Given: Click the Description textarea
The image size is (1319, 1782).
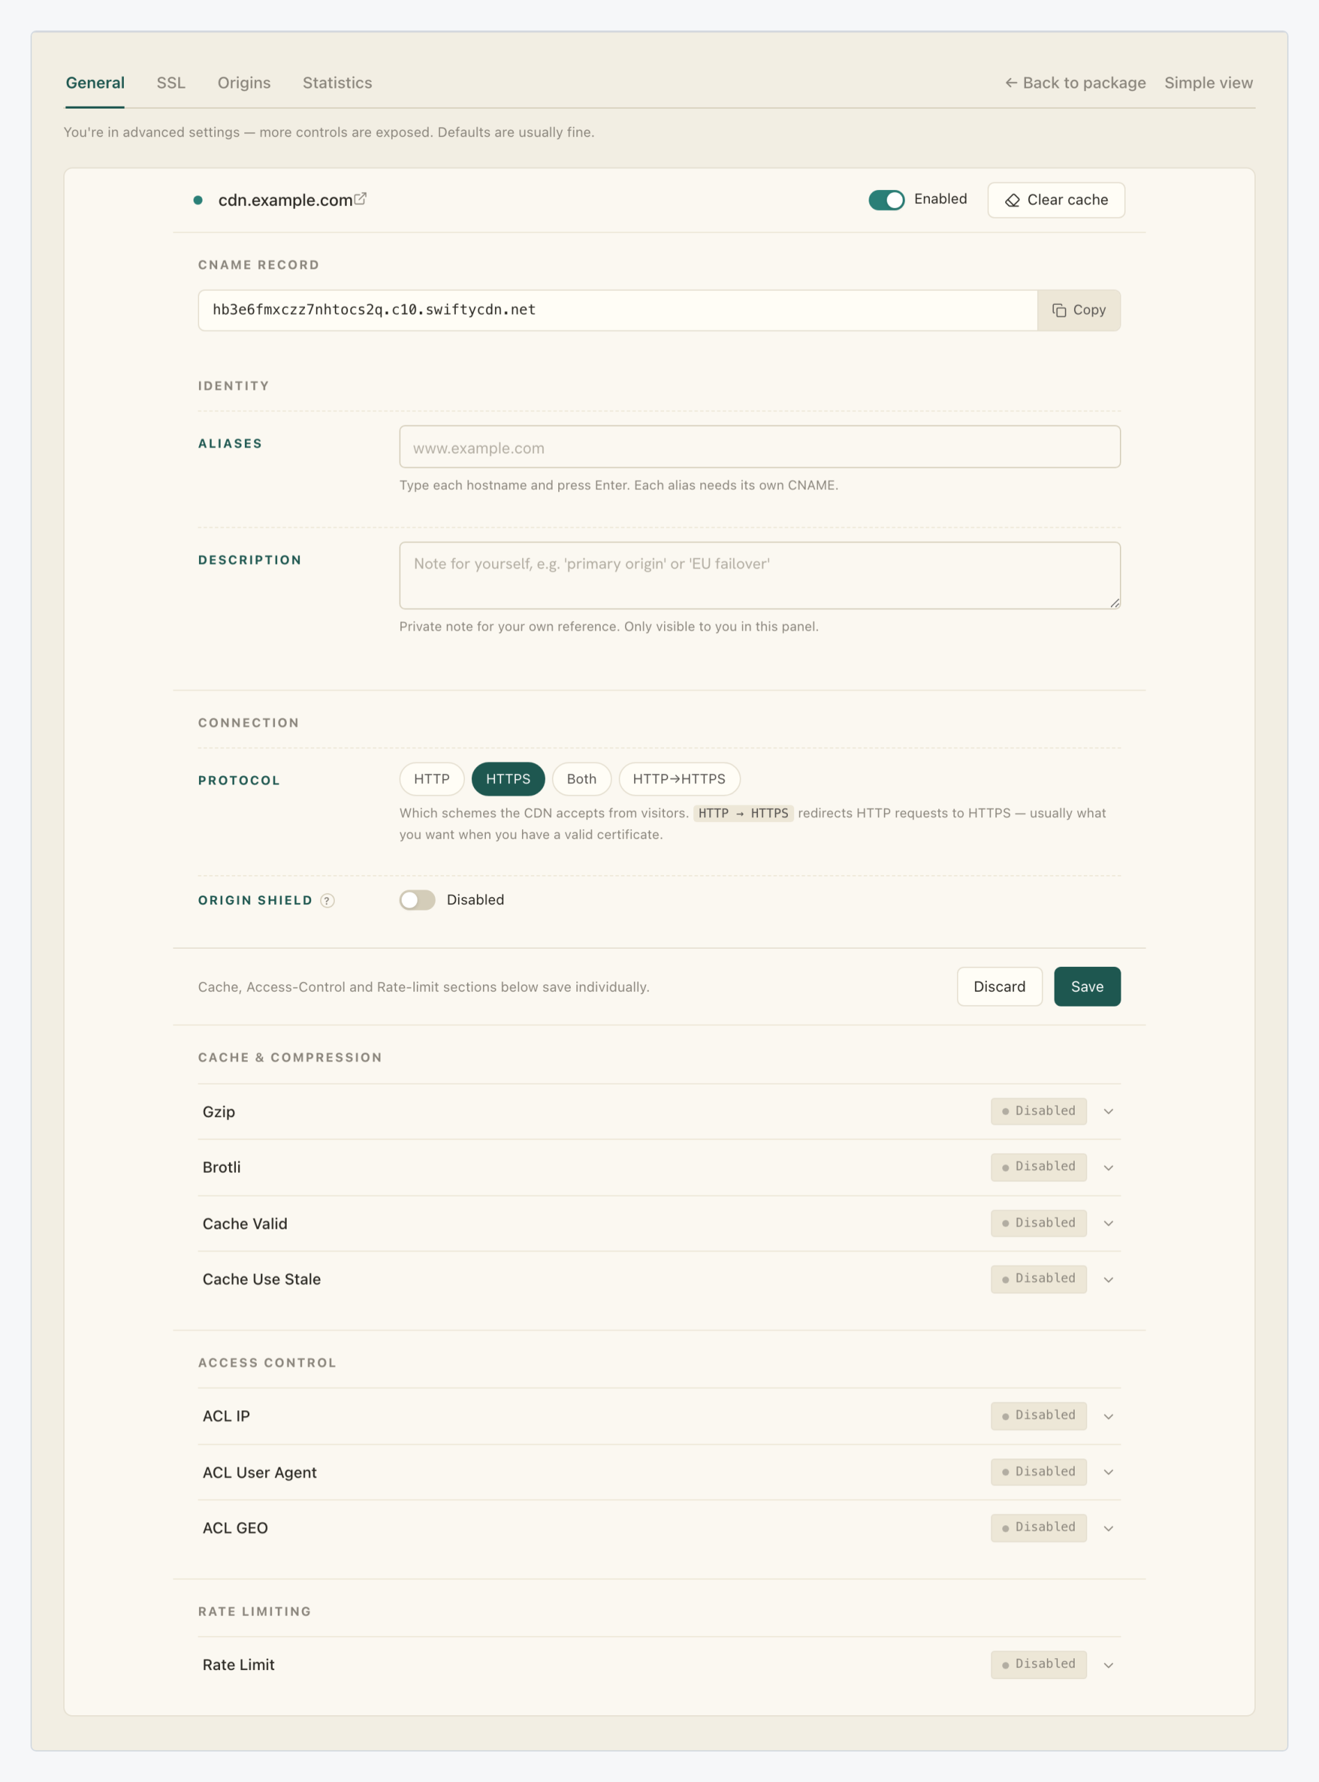Looking at the screenshot, I should [x=759, y=576].
